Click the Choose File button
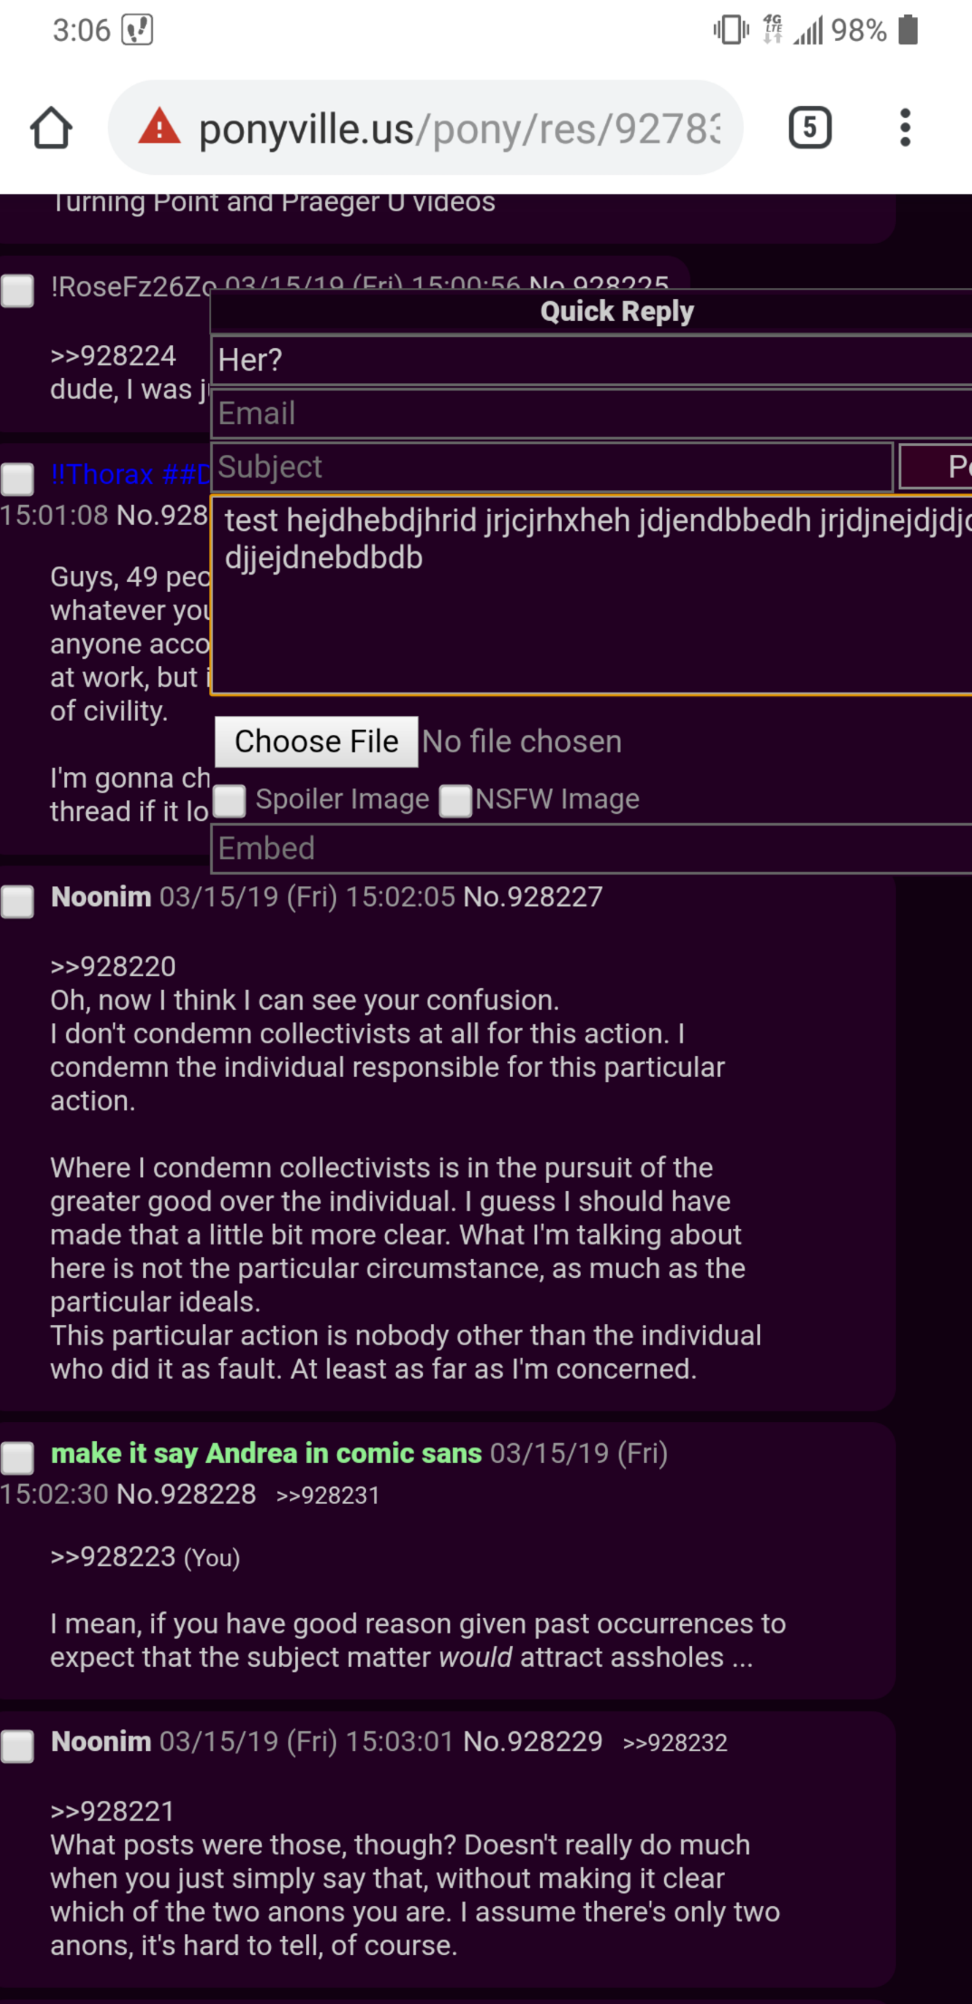972x2004 pixels. [x=316, y=741]
